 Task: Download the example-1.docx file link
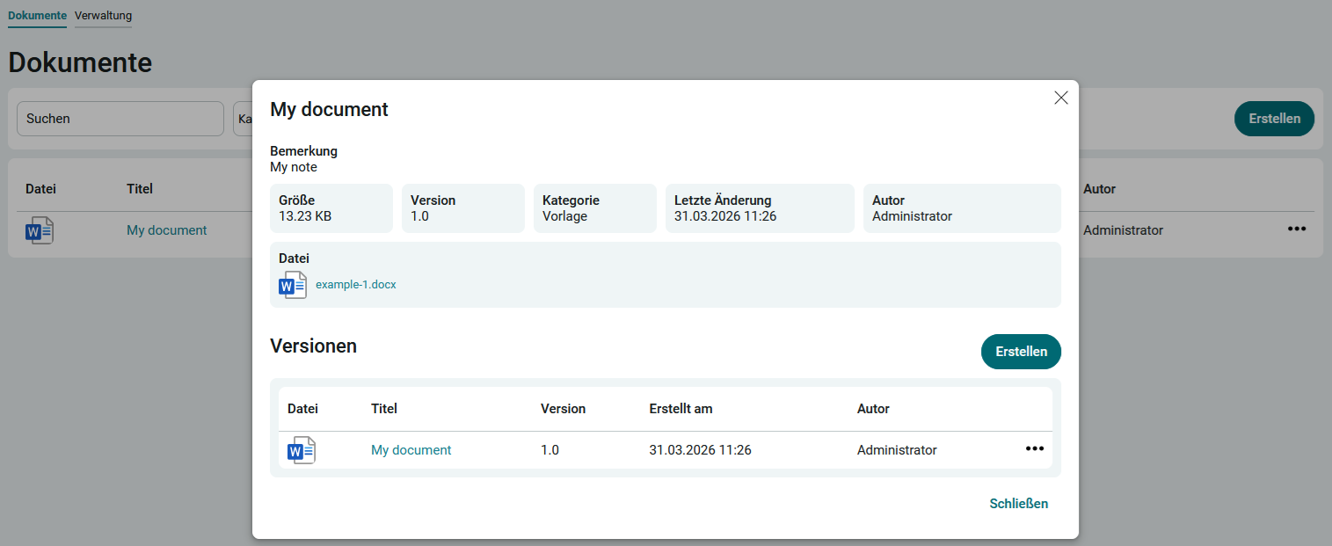[x=355, y=285]
